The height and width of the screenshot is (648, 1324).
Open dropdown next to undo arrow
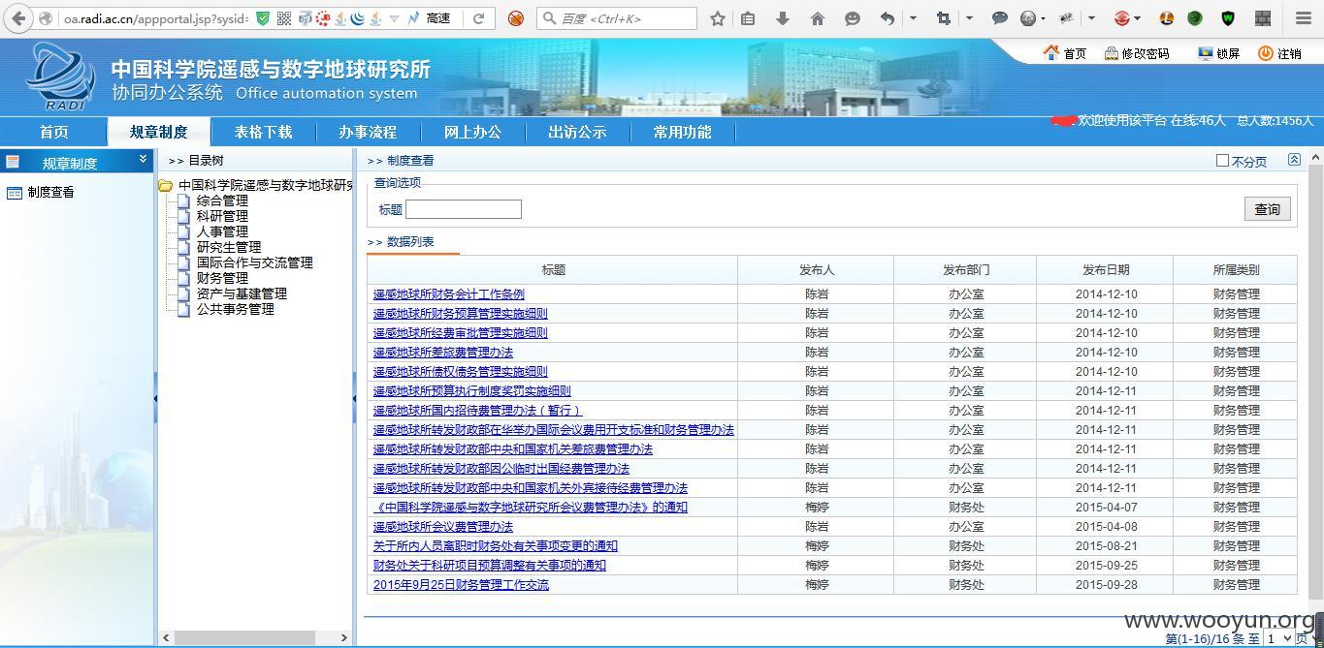point(913,18)
